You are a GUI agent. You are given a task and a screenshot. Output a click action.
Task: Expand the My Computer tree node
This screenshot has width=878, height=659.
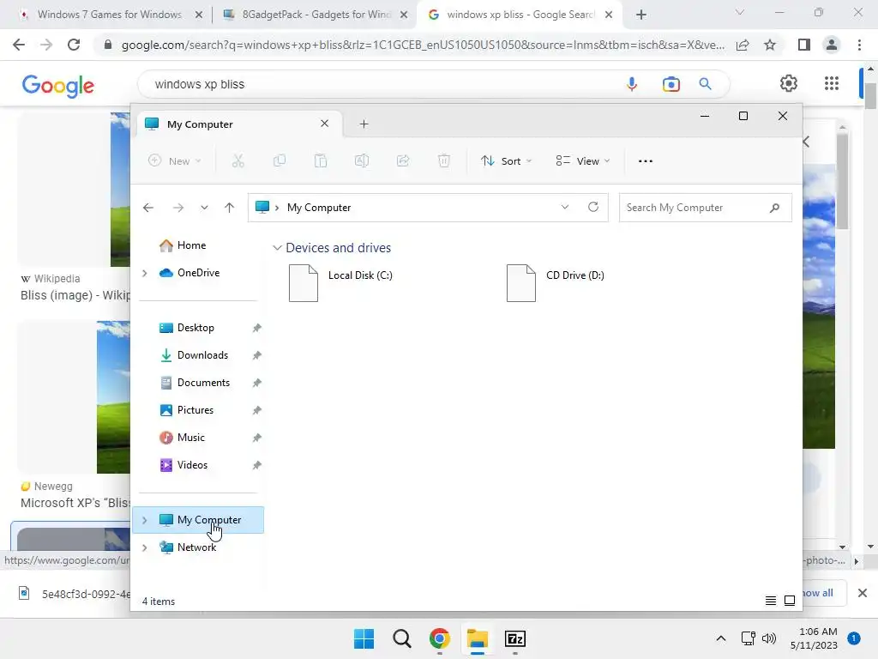[144, 520]
